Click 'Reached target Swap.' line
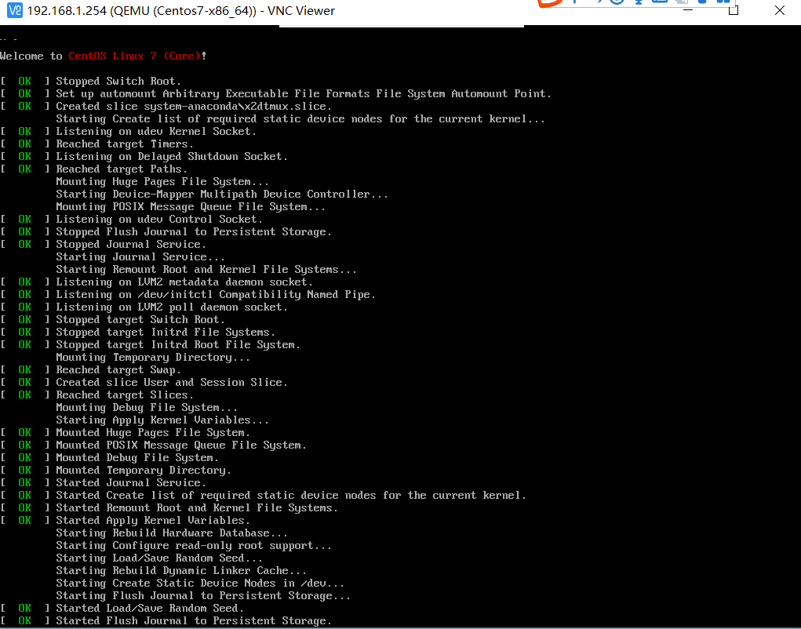The height and width of the screenshot is (629, 801). click(x=118, y=369)
